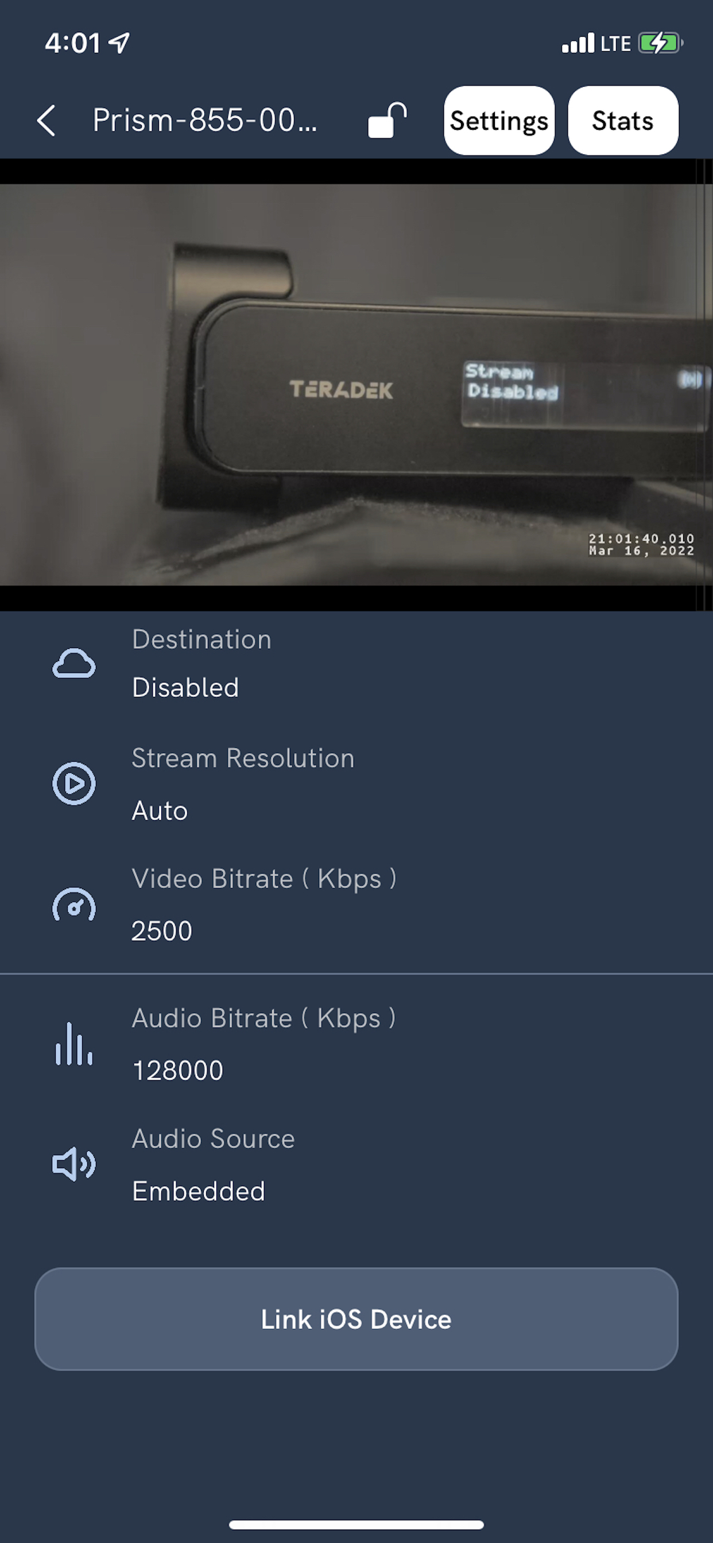Tap the Prism-855-00 device name title
Viewport: 713px width, 1543px height.
coord(205,121)
